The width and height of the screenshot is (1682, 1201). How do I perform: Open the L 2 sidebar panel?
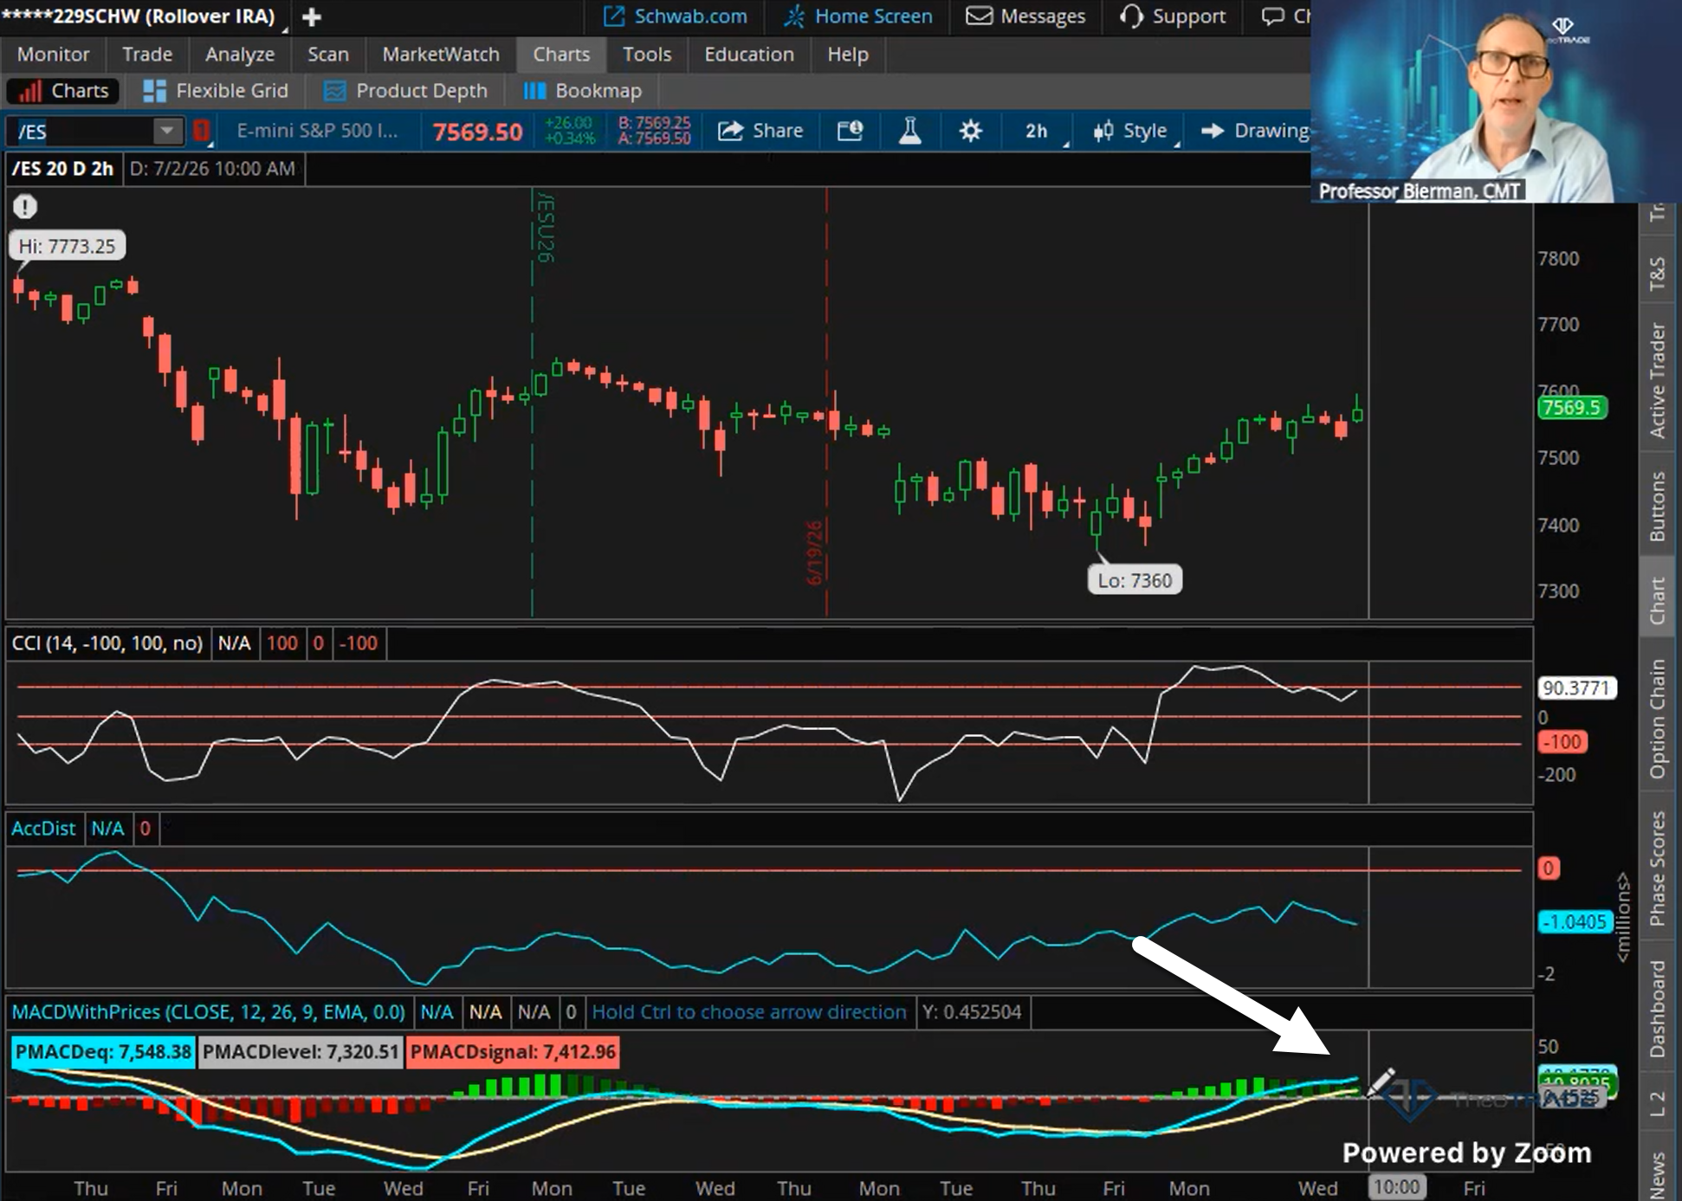(1657, 1104)
